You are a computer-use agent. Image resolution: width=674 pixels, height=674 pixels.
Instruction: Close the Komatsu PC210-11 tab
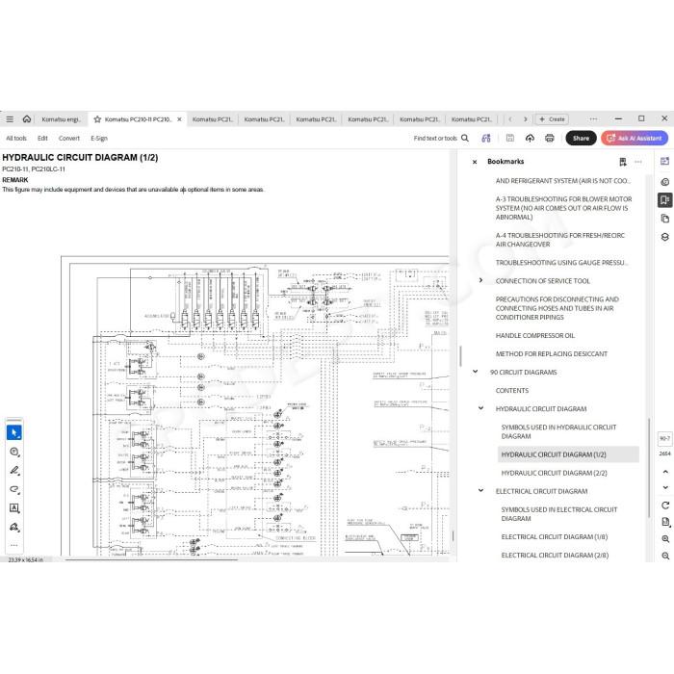tap(179, 119)
